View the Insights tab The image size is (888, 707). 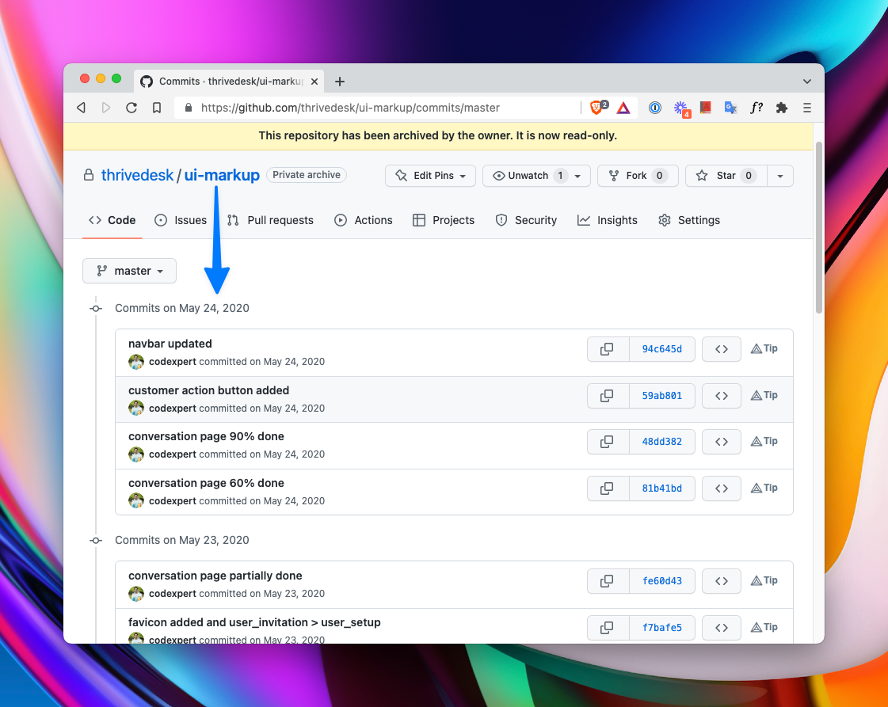607,220
